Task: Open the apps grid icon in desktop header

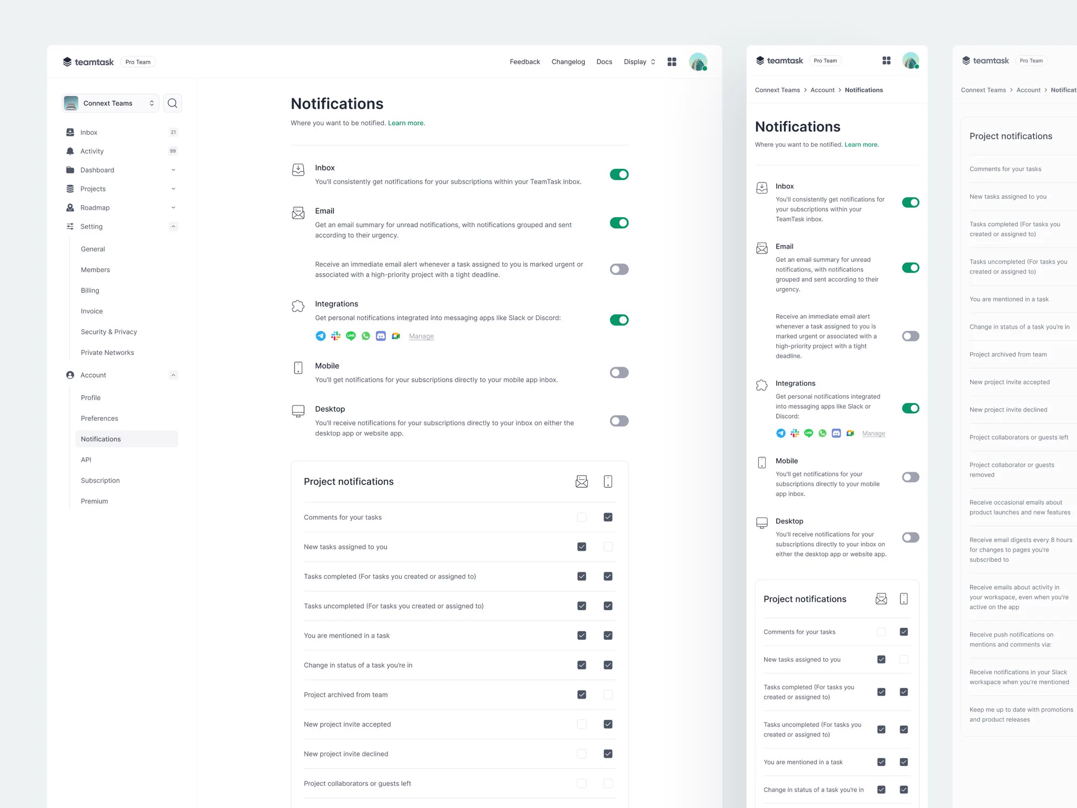Action: (x=672, y=62)
